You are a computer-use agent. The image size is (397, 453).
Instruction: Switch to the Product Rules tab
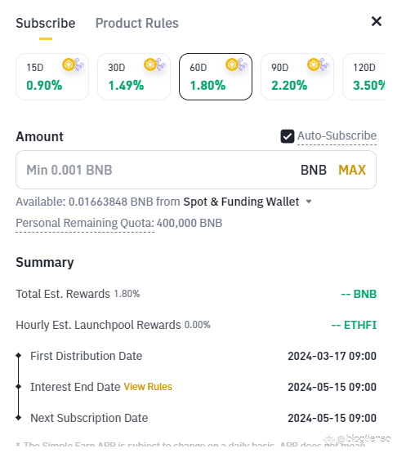coord(137,23)
